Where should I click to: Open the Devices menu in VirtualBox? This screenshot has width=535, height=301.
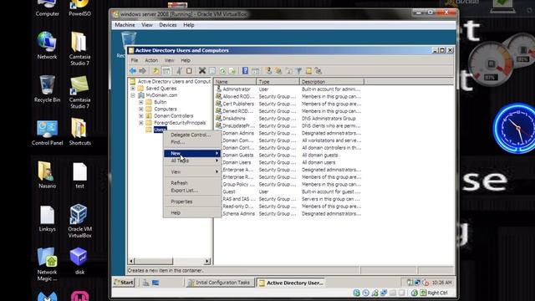click(x=167, y=25)
